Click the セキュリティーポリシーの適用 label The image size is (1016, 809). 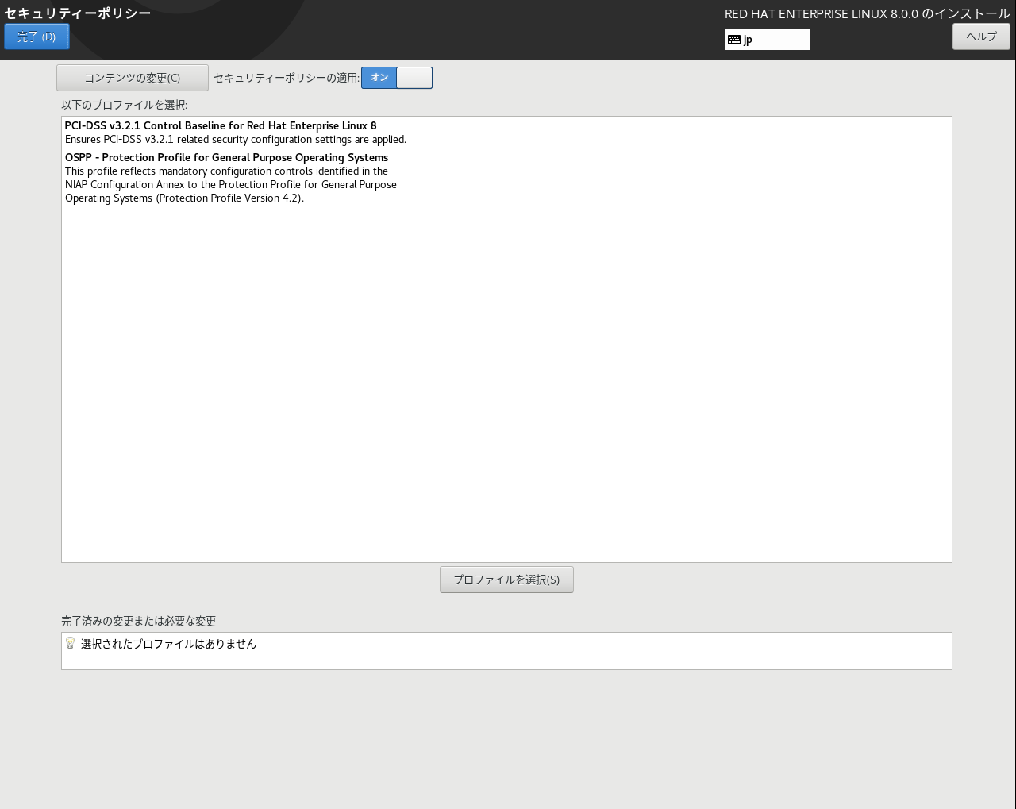pyautogui.click(x=287, y=78)
